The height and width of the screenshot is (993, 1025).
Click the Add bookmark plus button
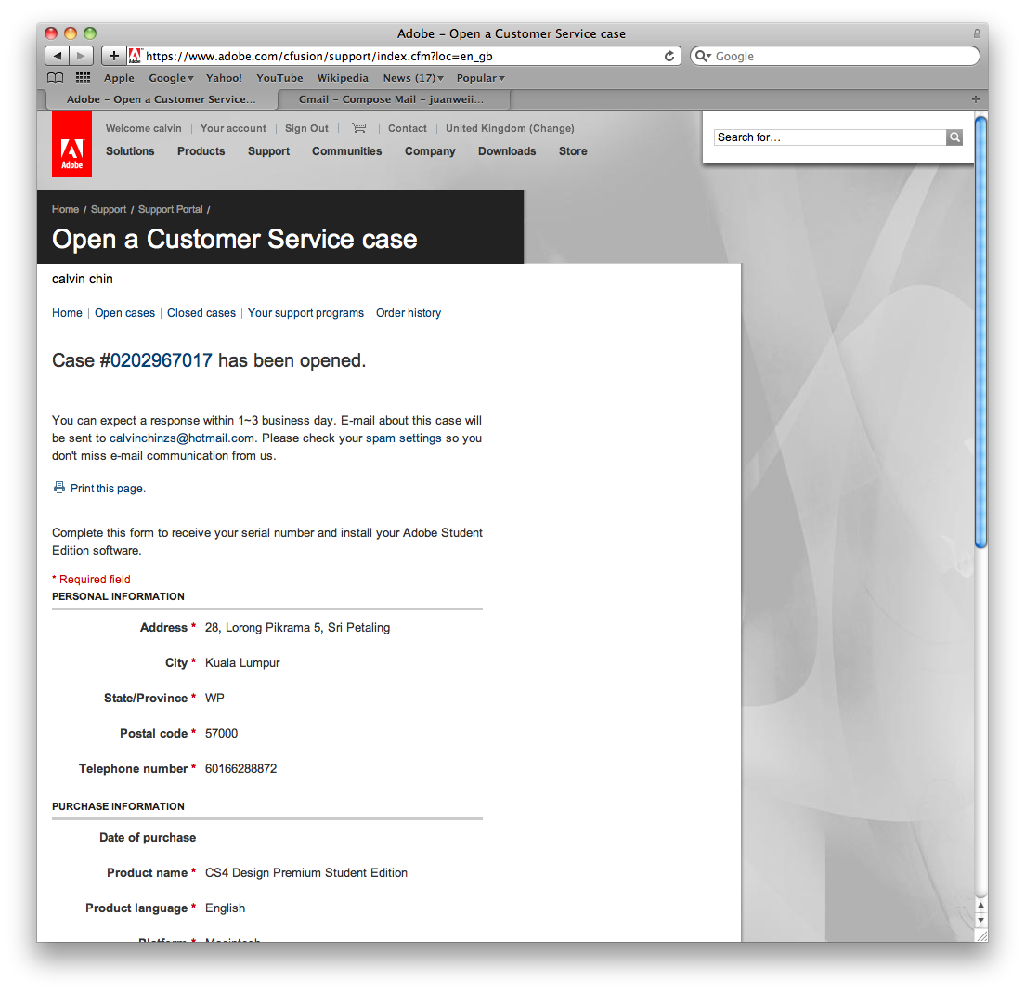(114, 56)
